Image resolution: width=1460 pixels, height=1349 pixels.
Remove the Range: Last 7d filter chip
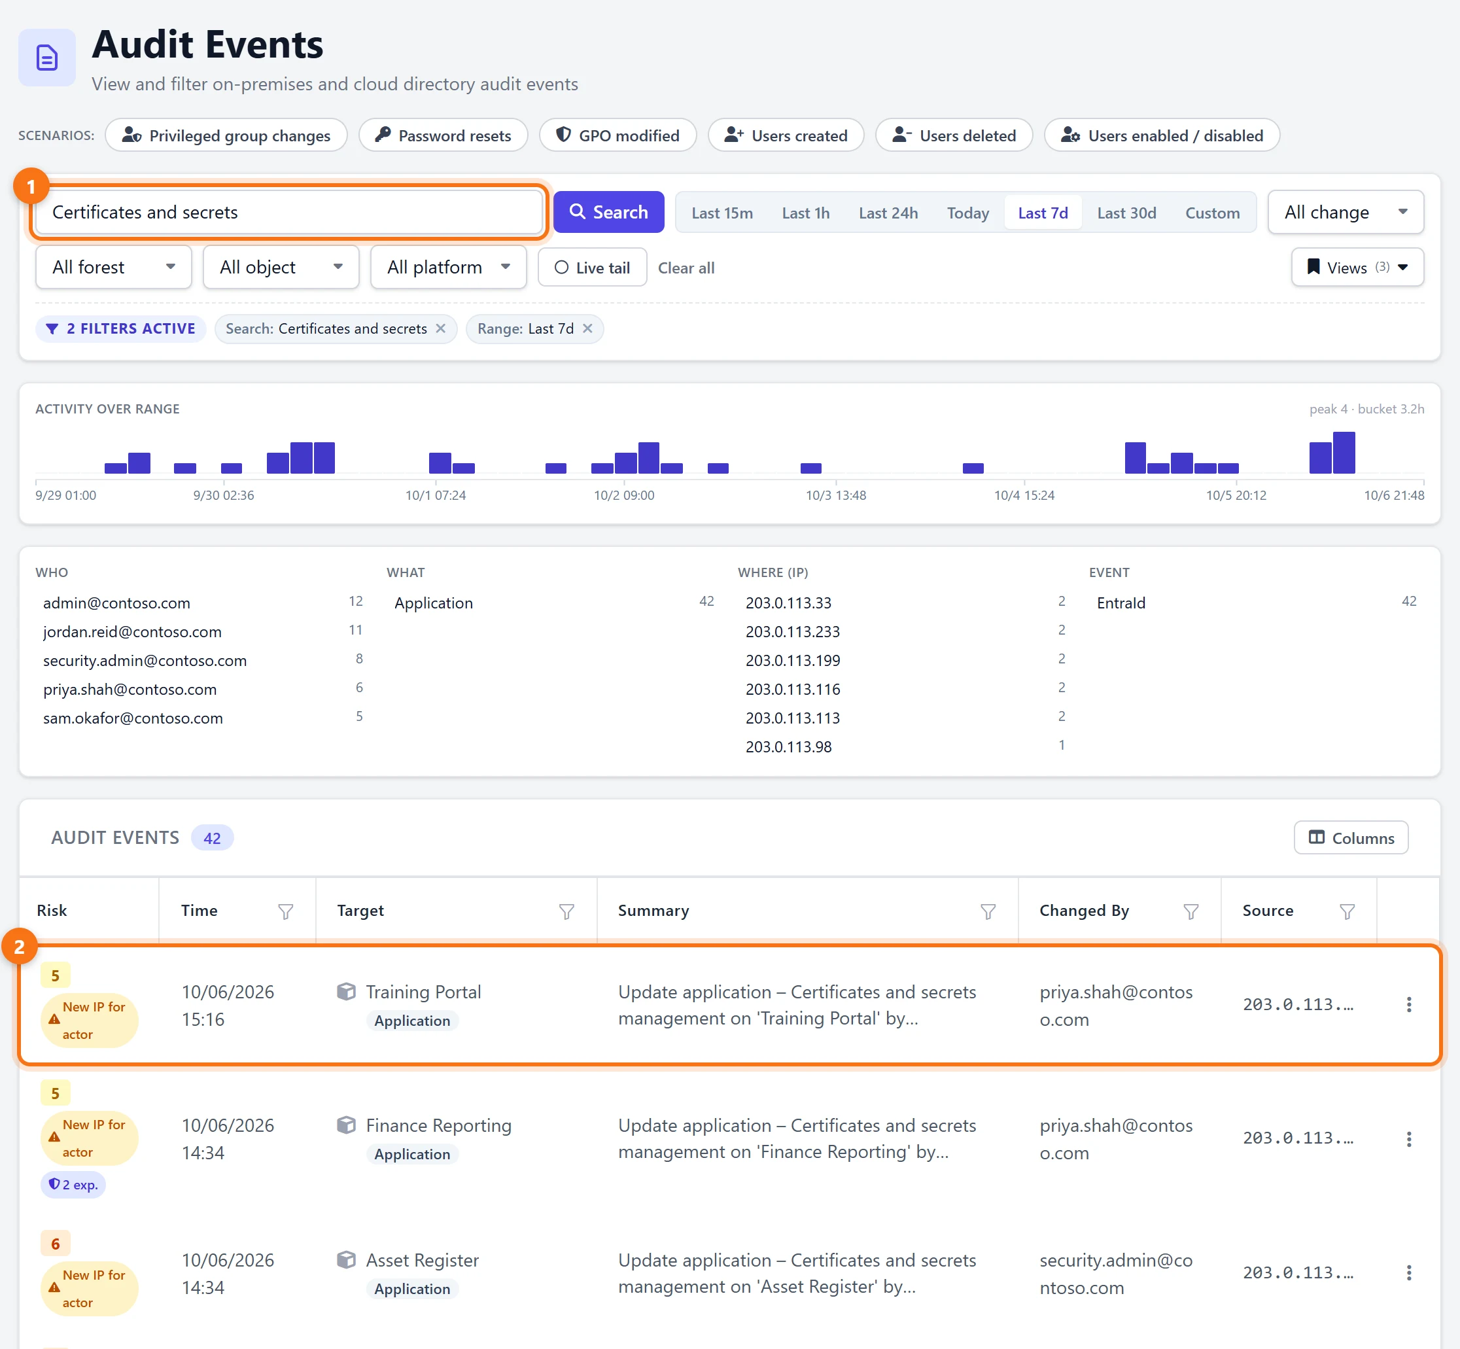click(x=587, y=328)
